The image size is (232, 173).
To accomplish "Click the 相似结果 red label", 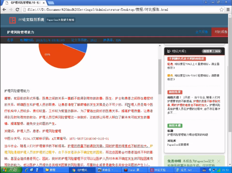I will point(175,92).
